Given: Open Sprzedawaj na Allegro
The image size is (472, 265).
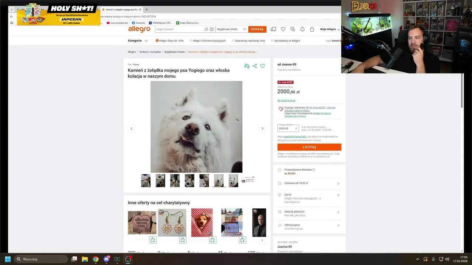Looking at the screenshot, I should 285,40.
